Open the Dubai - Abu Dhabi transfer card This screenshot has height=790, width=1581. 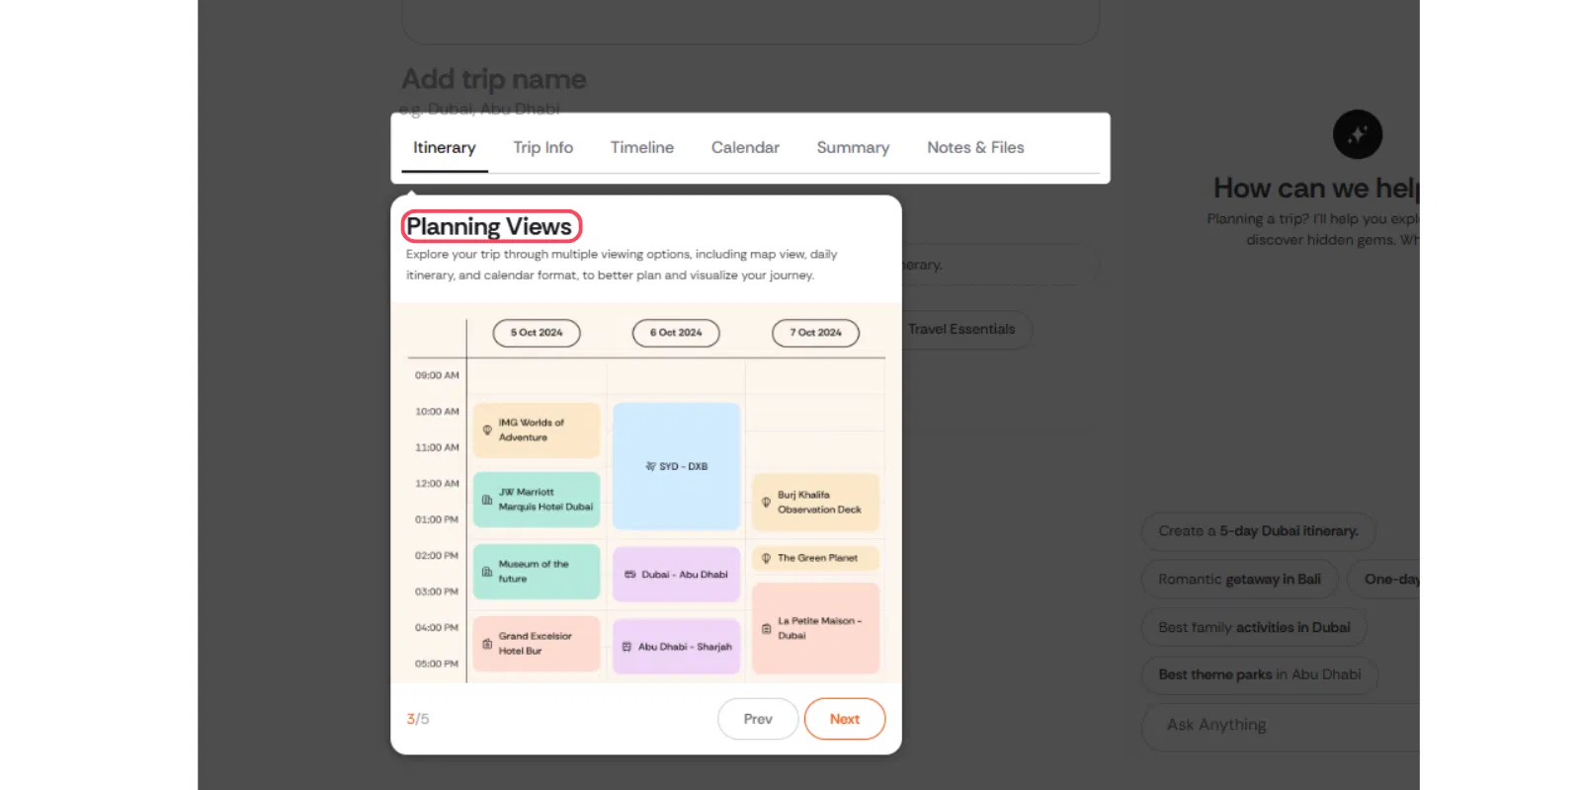click(x=676, y=575)
